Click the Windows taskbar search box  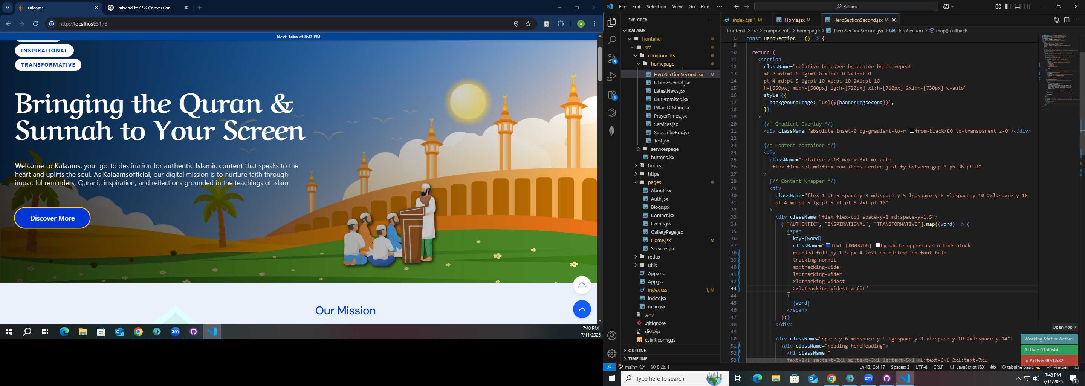coord(675,378)
